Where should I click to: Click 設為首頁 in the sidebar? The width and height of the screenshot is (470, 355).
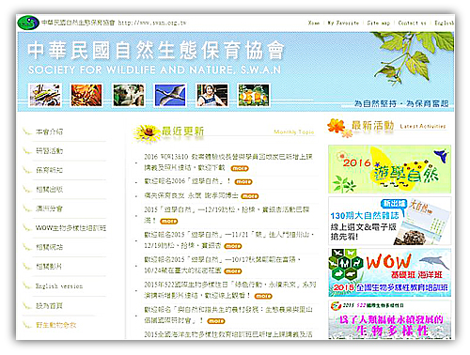(x=49, y=305)
